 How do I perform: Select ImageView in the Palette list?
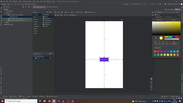point(47,19)
